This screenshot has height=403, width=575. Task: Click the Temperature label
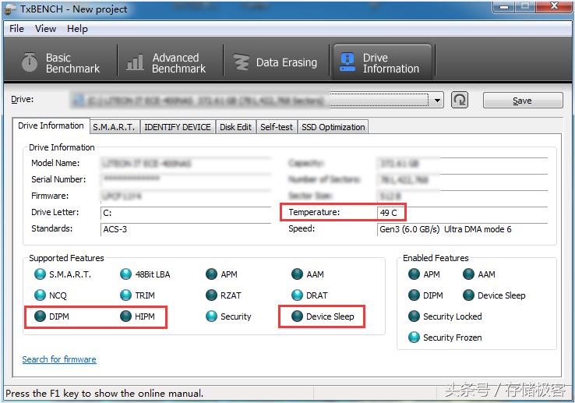[314, 212]
